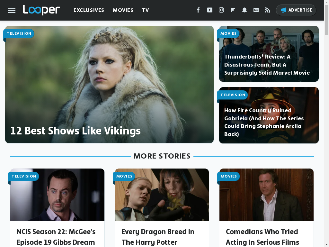
Task: Click Movies tag on Harry Potter card
Action: pyautogui.click(x=124, y=177)
